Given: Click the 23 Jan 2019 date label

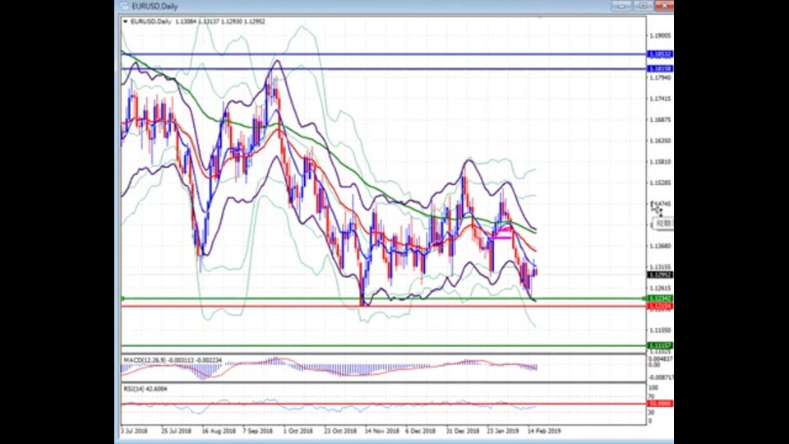Looking at the screenshot, I should tap(503, 432).
